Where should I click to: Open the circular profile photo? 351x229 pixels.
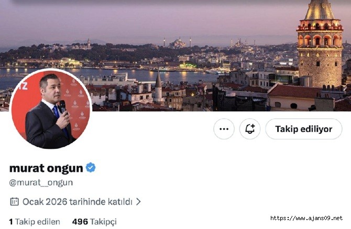pos(51,109)
